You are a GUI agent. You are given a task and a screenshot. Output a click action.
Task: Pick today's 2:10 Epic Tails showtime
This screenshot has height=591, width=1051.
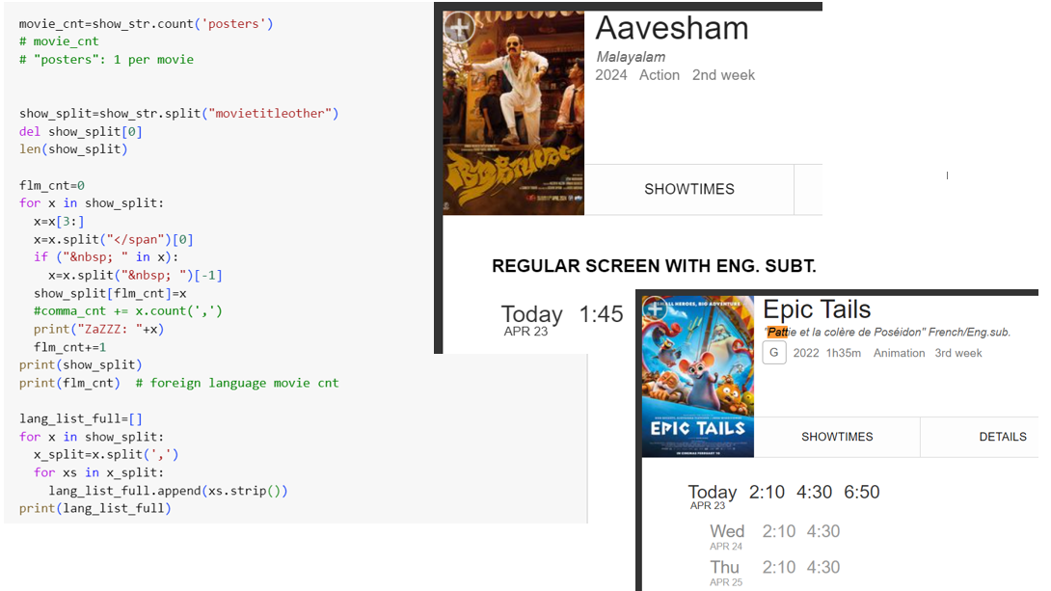(767, 492)
